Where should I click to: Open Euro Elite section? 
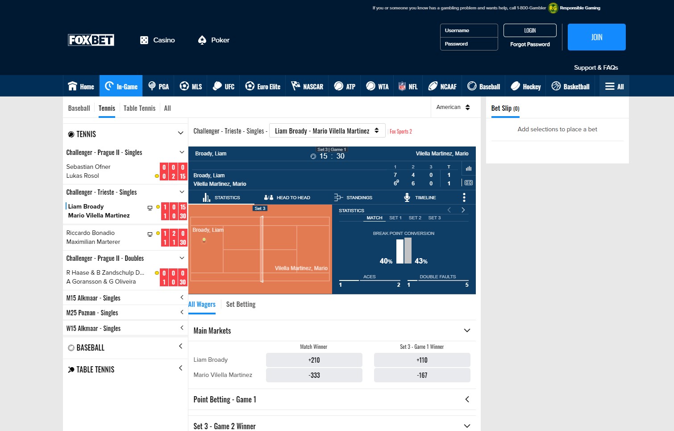tap(263, 86)
